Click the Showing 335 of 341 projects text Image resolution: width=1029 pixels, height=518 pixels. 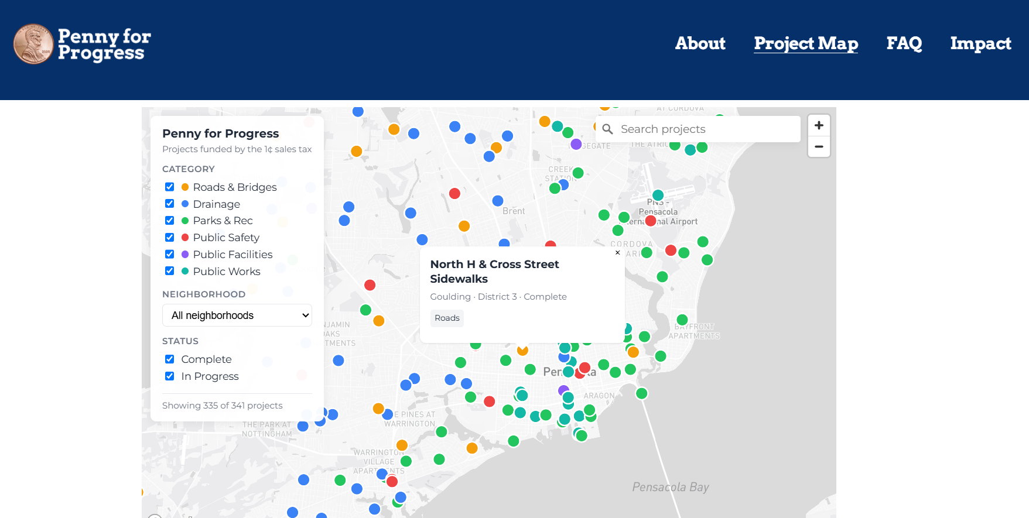pyautogui.click(x=223, y=406)
